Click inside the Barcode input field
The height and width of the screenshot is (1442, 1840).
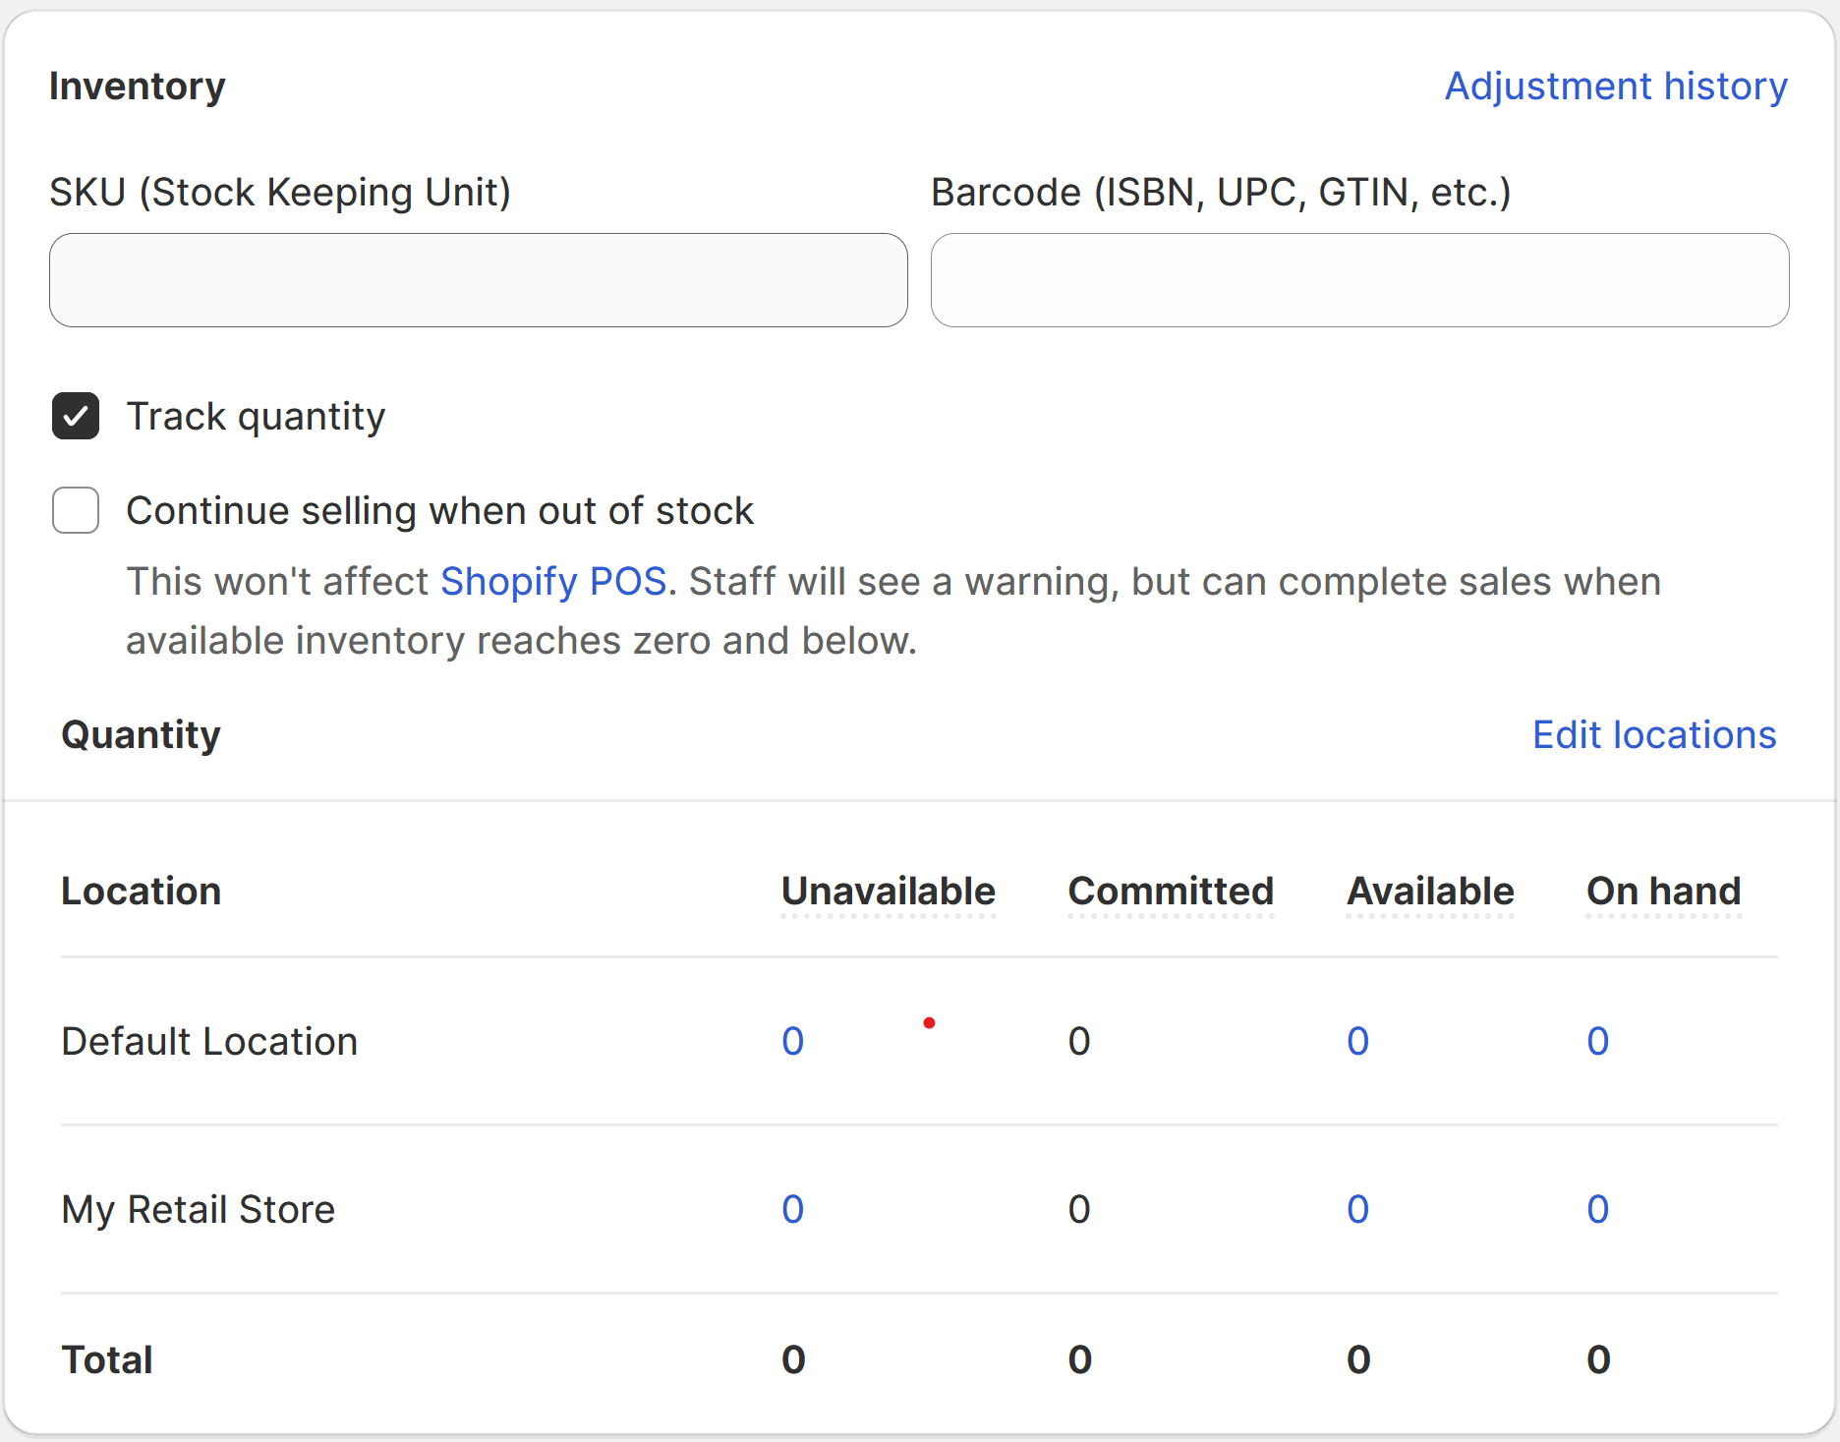pyautogui.click(x=1359, y=280)
